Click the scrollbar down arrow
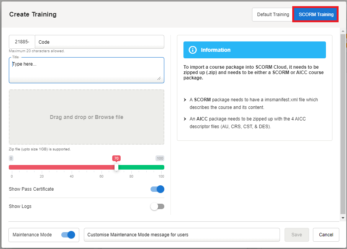This screenshot has height=249, width=347. (x=343, y=218)
